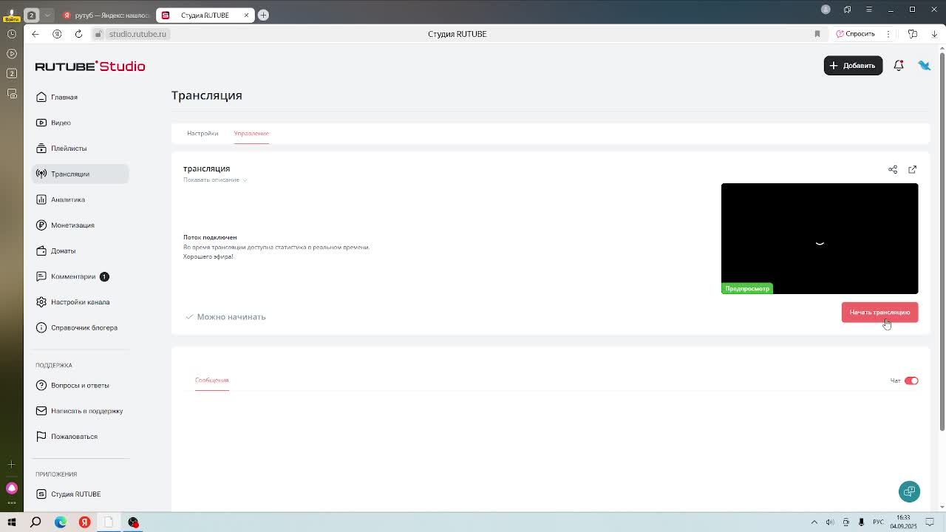This screenshot has width=946, height=532.
Task: Go back in browser history
Action: tap(35, 34)
